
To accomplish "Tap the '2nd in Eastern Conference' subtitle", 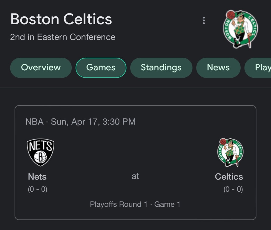I will [63, 37].
